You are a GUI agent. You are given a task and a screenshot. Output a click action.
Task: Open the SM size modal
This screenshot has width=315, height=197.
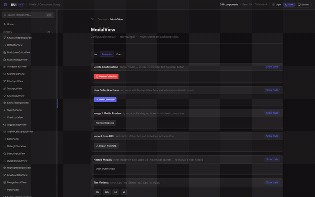[x=98, y=192]
